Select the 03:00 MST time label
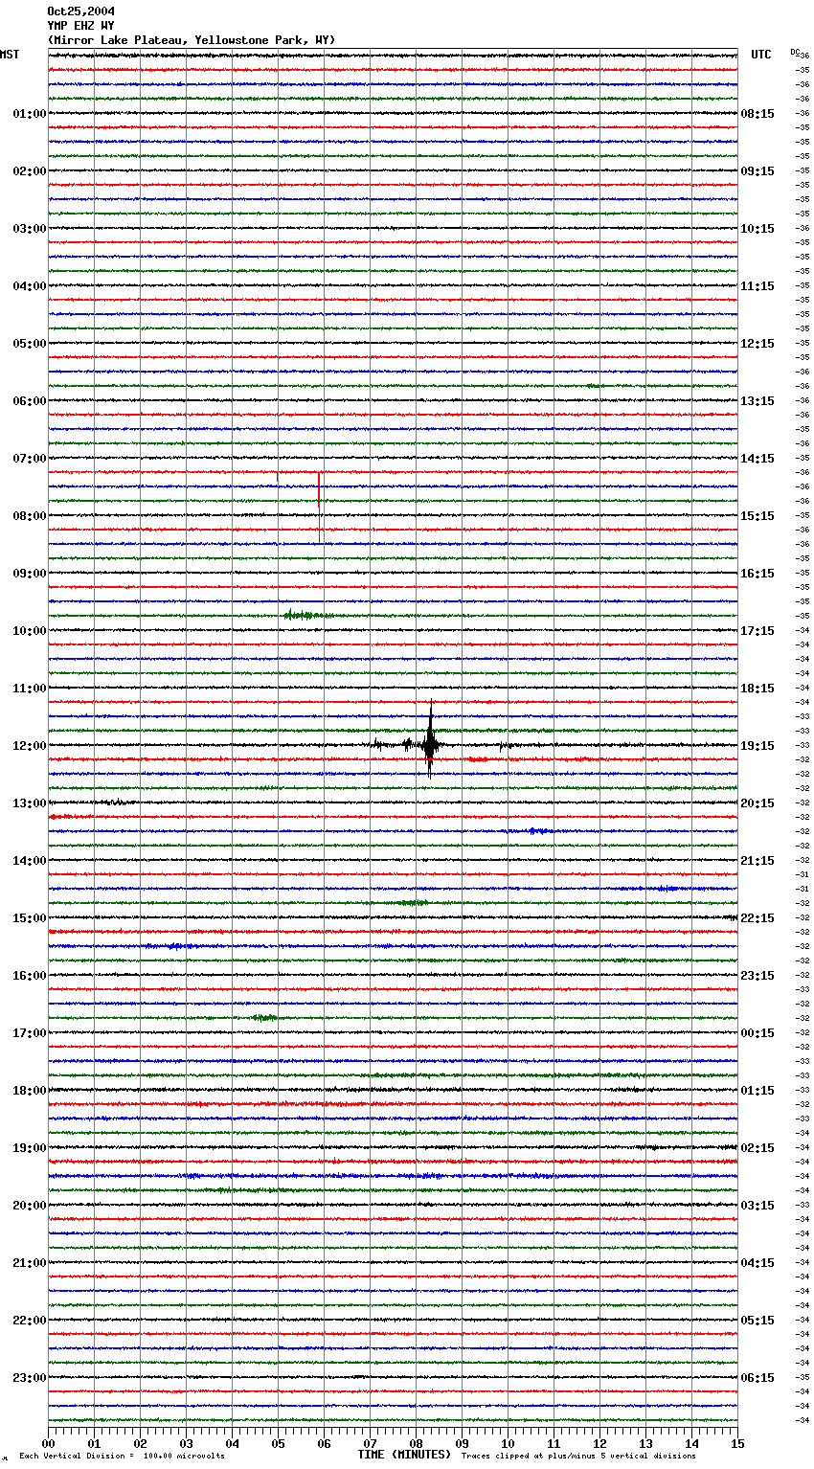The height and width of the screenshot is (1469, 814). [29, 229]
